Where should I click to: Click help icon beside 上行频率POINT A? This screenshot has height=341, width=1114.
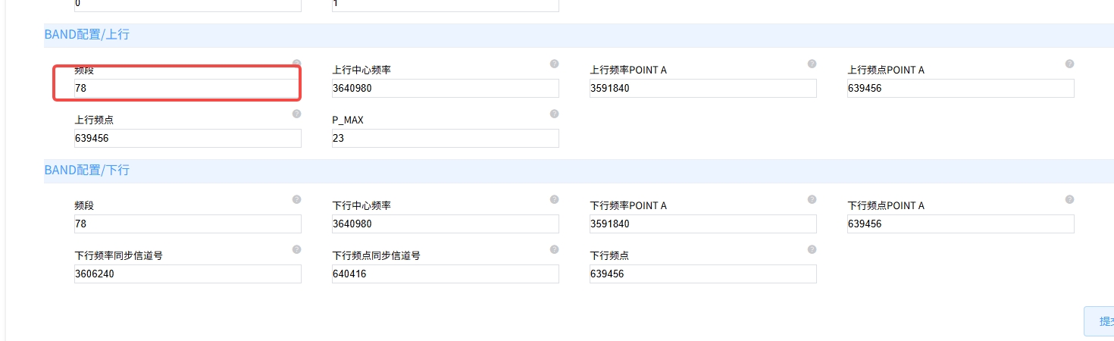click(x=812, y=64)
